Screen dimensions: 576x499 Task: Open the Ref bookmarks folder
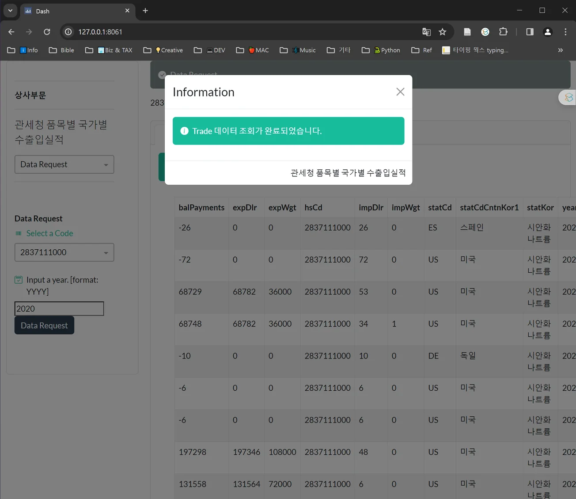coord(421,50)
